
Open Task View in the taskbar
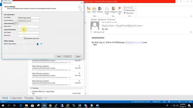(14, 105)
